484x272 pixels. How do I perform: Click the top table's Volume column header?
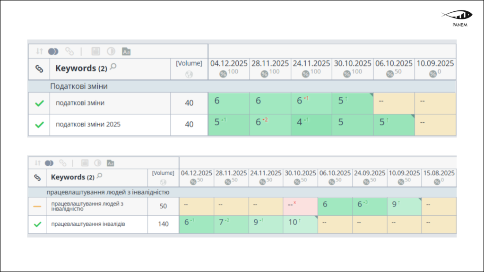[x=189, y=63]
